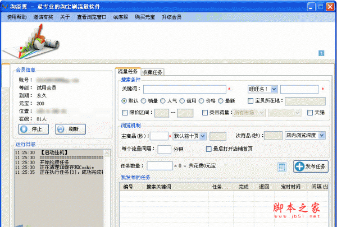Click 购买元宝 menu item
Screen dimensions: 337x227
point(145,17)
